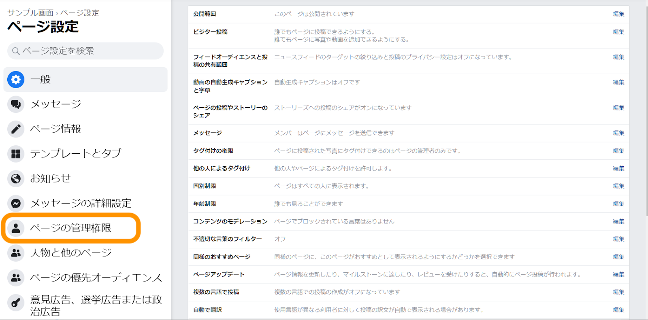648x320 pixels.
Task: Click 編集 for the ビジター投稿 row
Action: point(618,32)
